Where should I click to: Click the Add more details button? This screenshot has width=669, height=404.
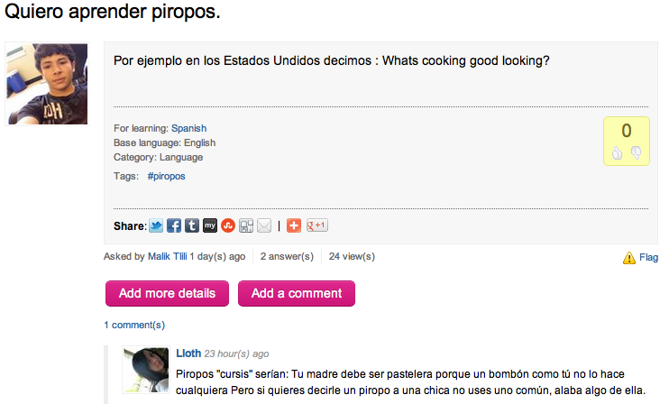point(167,293)
